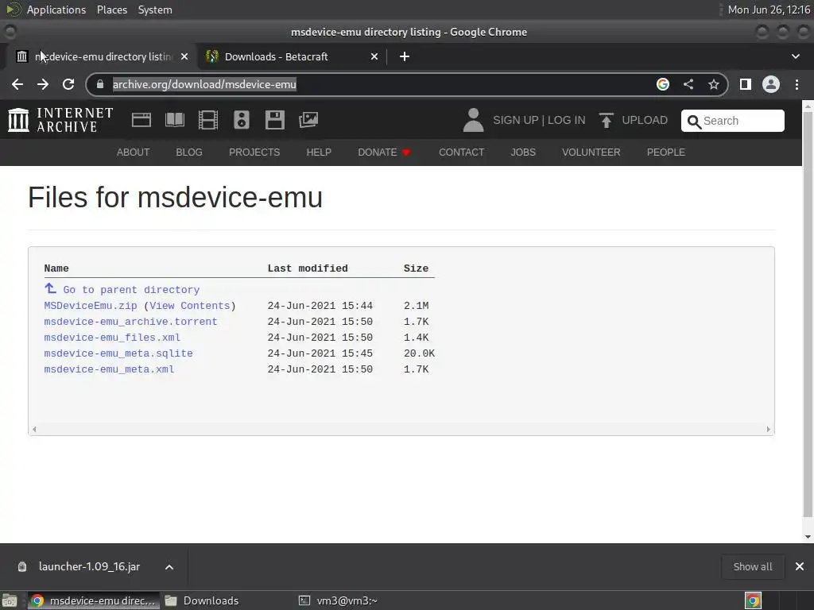The height and width of the screenshot is (610, 814).
Task: Open the CONTACT nav link
Action: 462,152
